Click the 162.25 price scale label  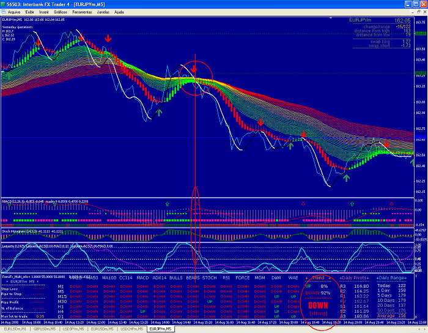point(421,181)
